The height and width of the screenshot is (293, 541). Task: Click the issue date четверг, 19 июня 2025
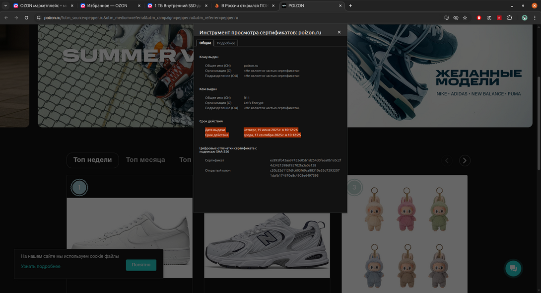coord(270,130)
